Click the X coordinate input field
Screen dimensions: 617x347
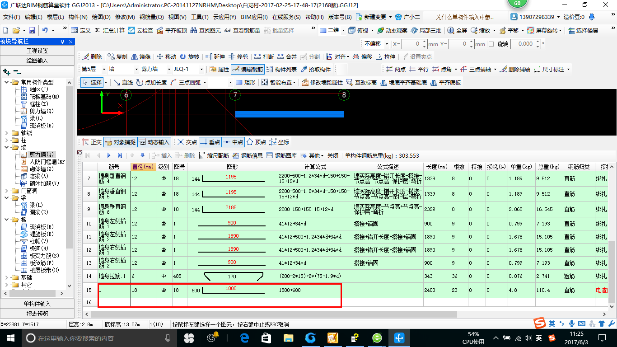(x=414, y=44)
